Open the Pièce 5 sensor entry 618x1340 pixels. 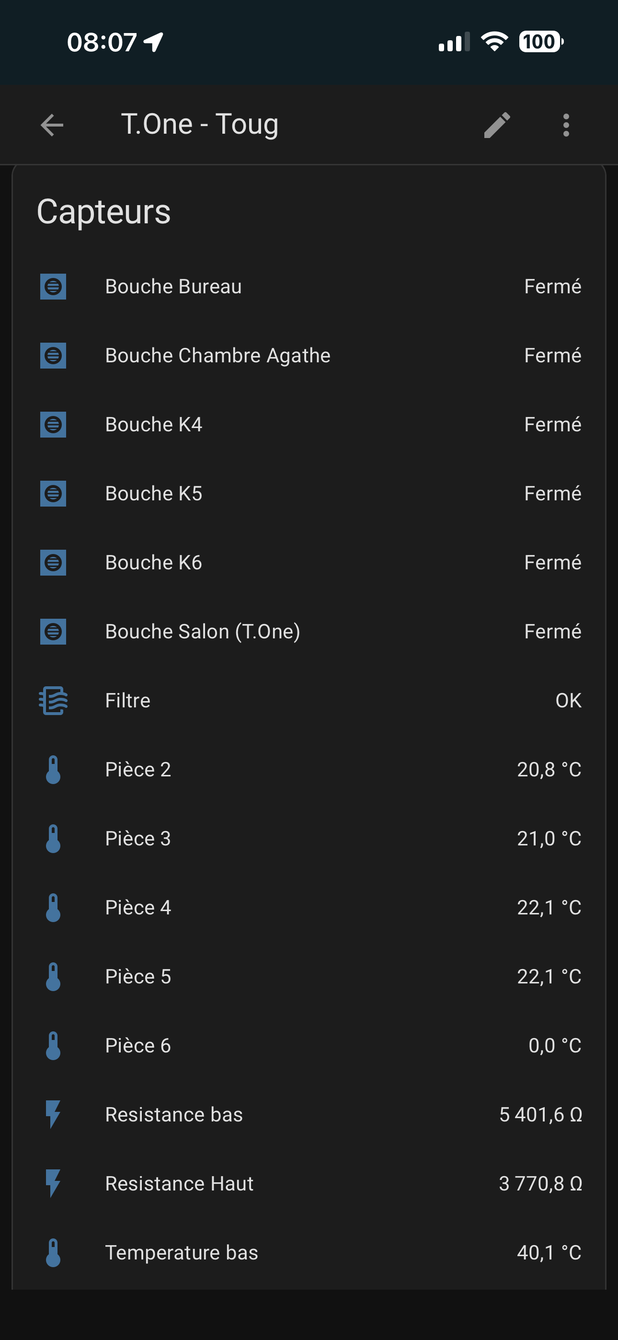(x=138, y=976)
